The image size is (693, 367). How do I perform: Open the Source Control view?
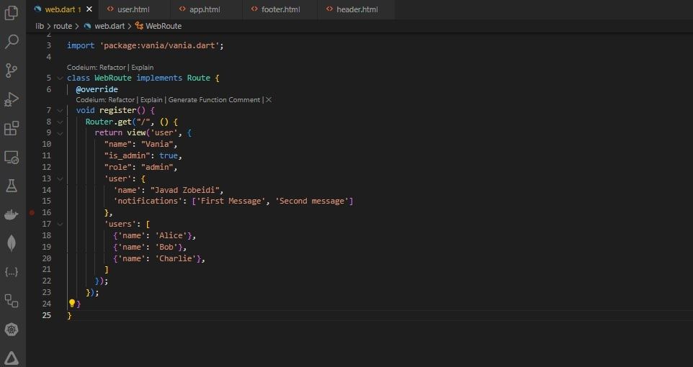[12, 71]
